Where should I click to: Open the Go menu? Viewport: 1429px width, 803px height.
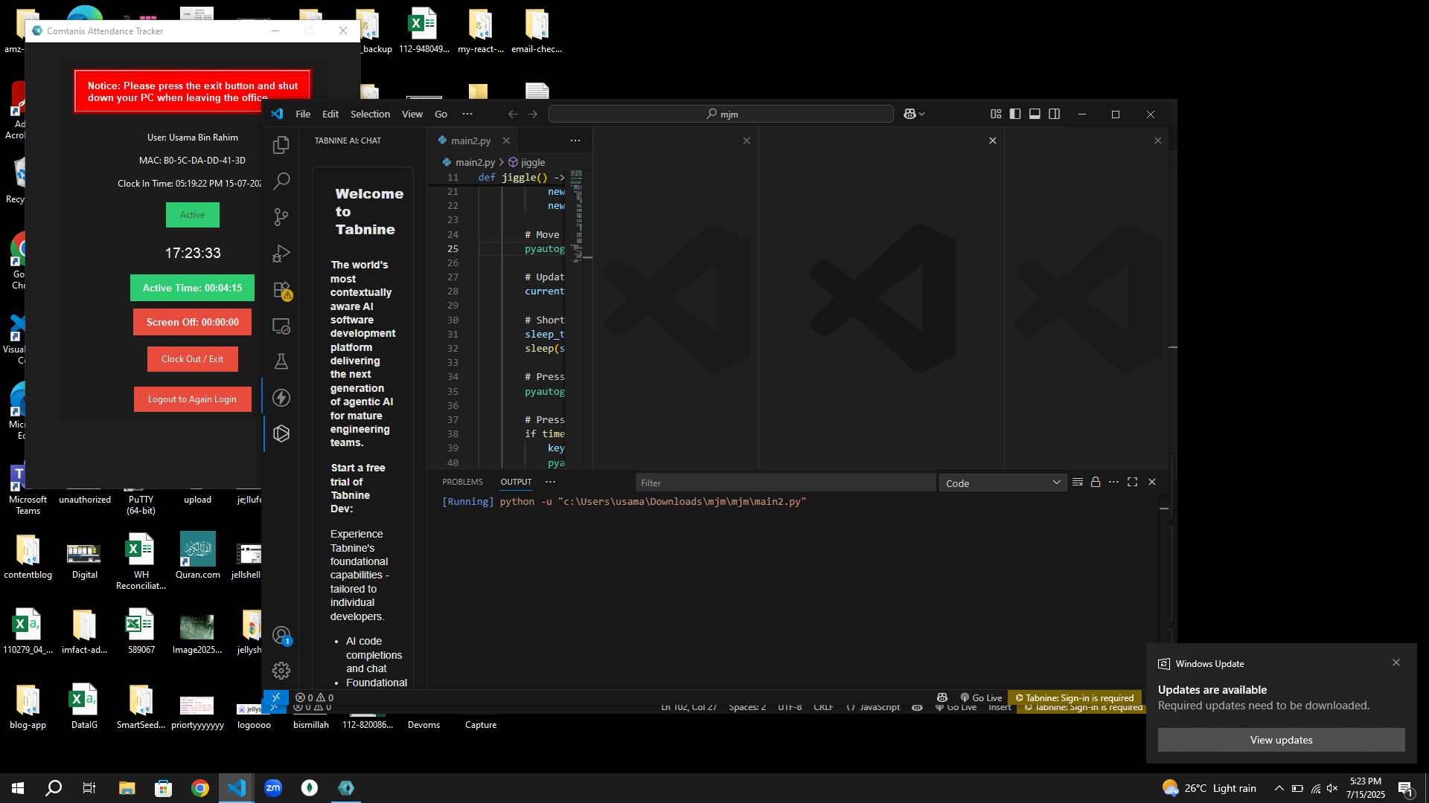pyautogui.click(x=441, y=114)
